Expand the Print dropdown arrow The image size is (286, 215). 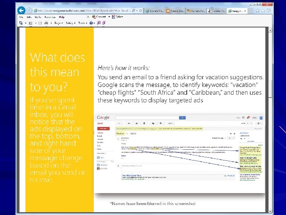(x=51, y=23)
